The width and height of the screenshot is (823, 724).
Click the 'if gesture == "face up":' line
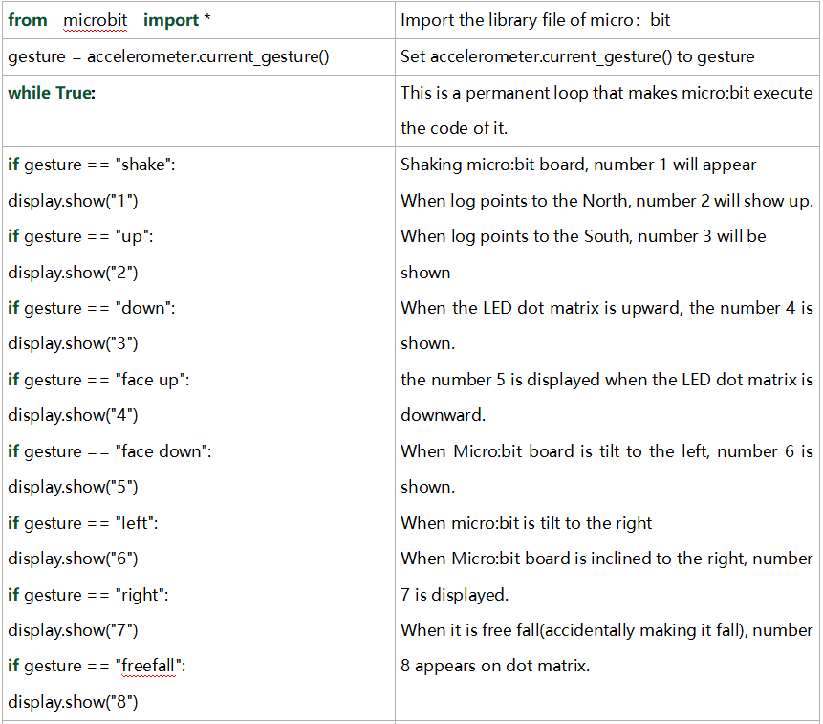tap(99, 380)
